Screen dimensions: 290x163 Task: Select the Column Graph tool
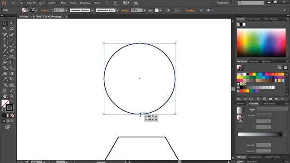click(x=11, y=85)
